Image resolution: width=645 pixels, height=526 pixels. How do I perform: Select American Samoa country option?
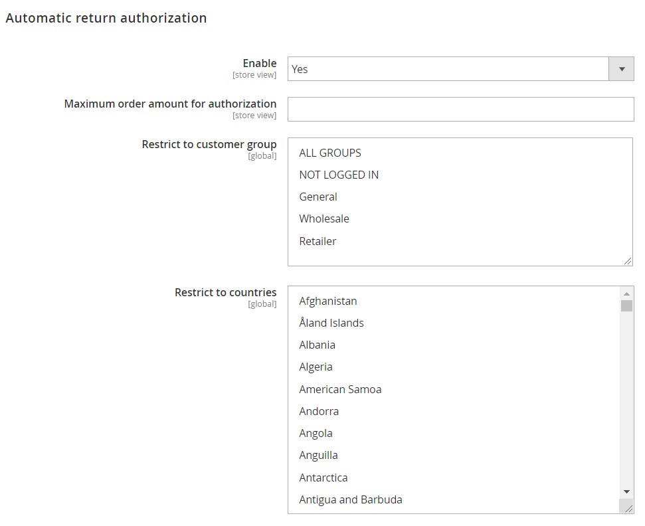[x=340, y=389]
